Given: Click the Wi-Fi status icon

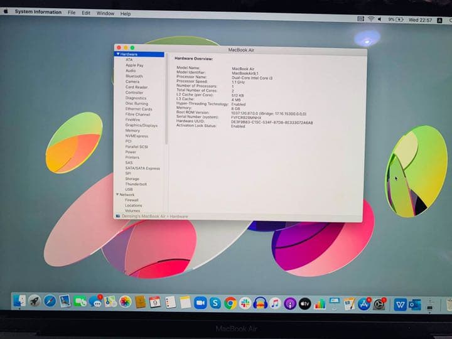Looking at the screenshot, I should tap(371, 19).
